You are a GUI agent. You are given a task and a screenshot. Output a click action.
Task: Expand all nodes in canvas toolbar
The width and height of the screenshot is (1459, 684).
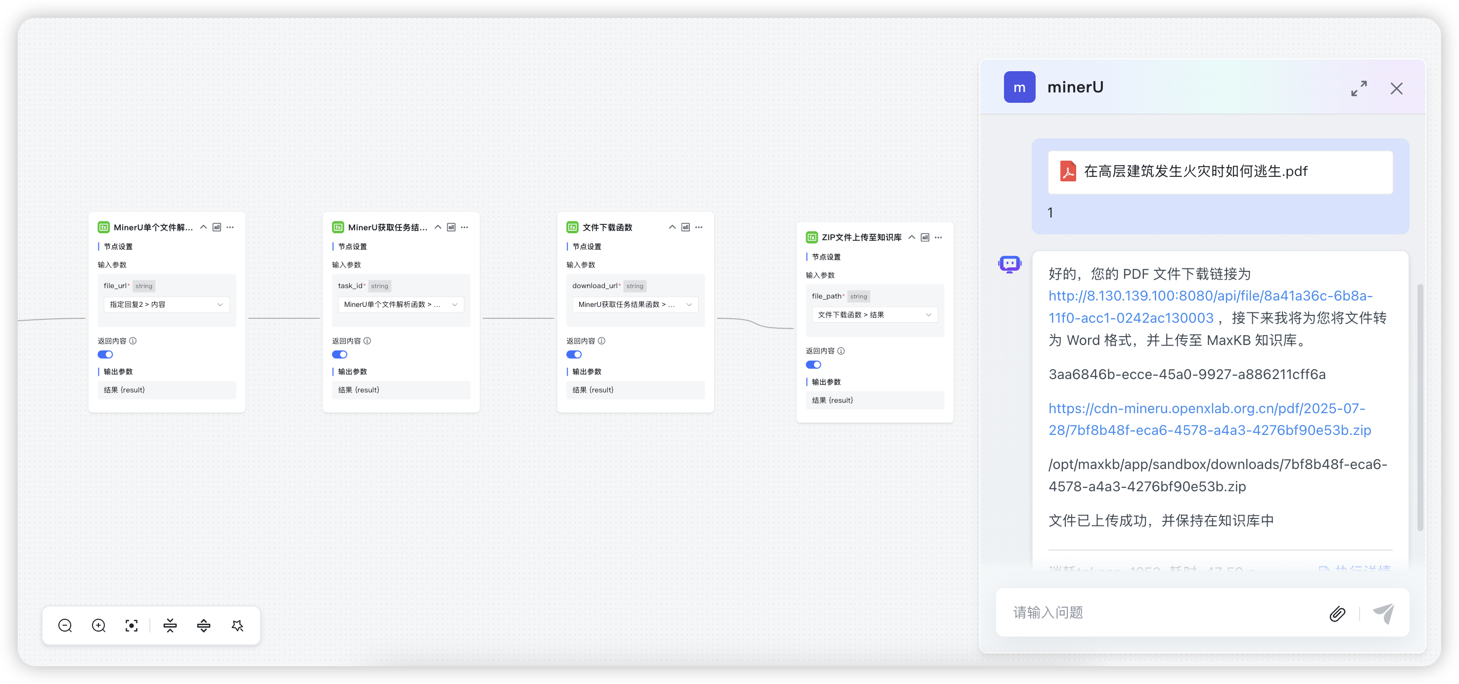(x=203, y=625)
